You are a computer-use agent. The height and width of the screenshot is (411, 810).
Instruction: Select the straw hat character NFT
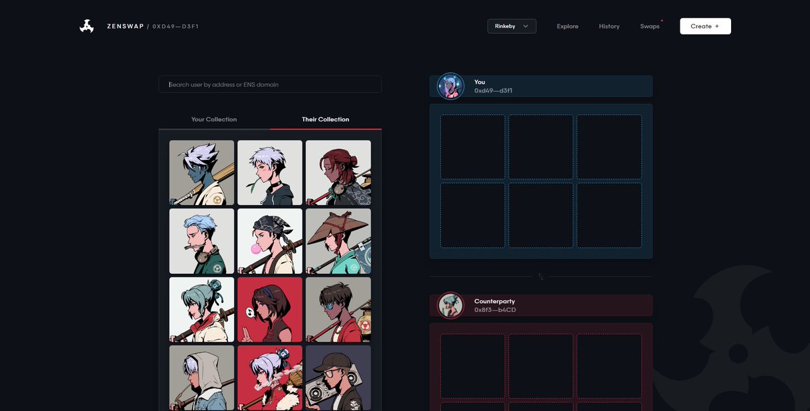[x=338, y=241]
